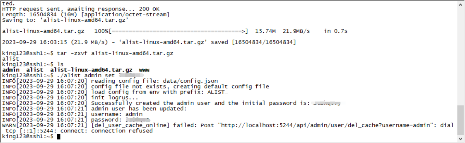The height and width of the screenshot is (143, 465).
Task: Click the scrollbar up arrow
Action: coord(461,3)
